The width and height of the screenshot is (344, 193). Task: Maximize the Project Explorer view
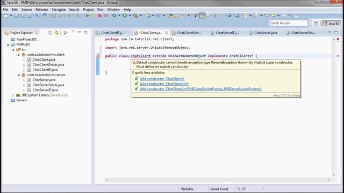click(85, 33)
